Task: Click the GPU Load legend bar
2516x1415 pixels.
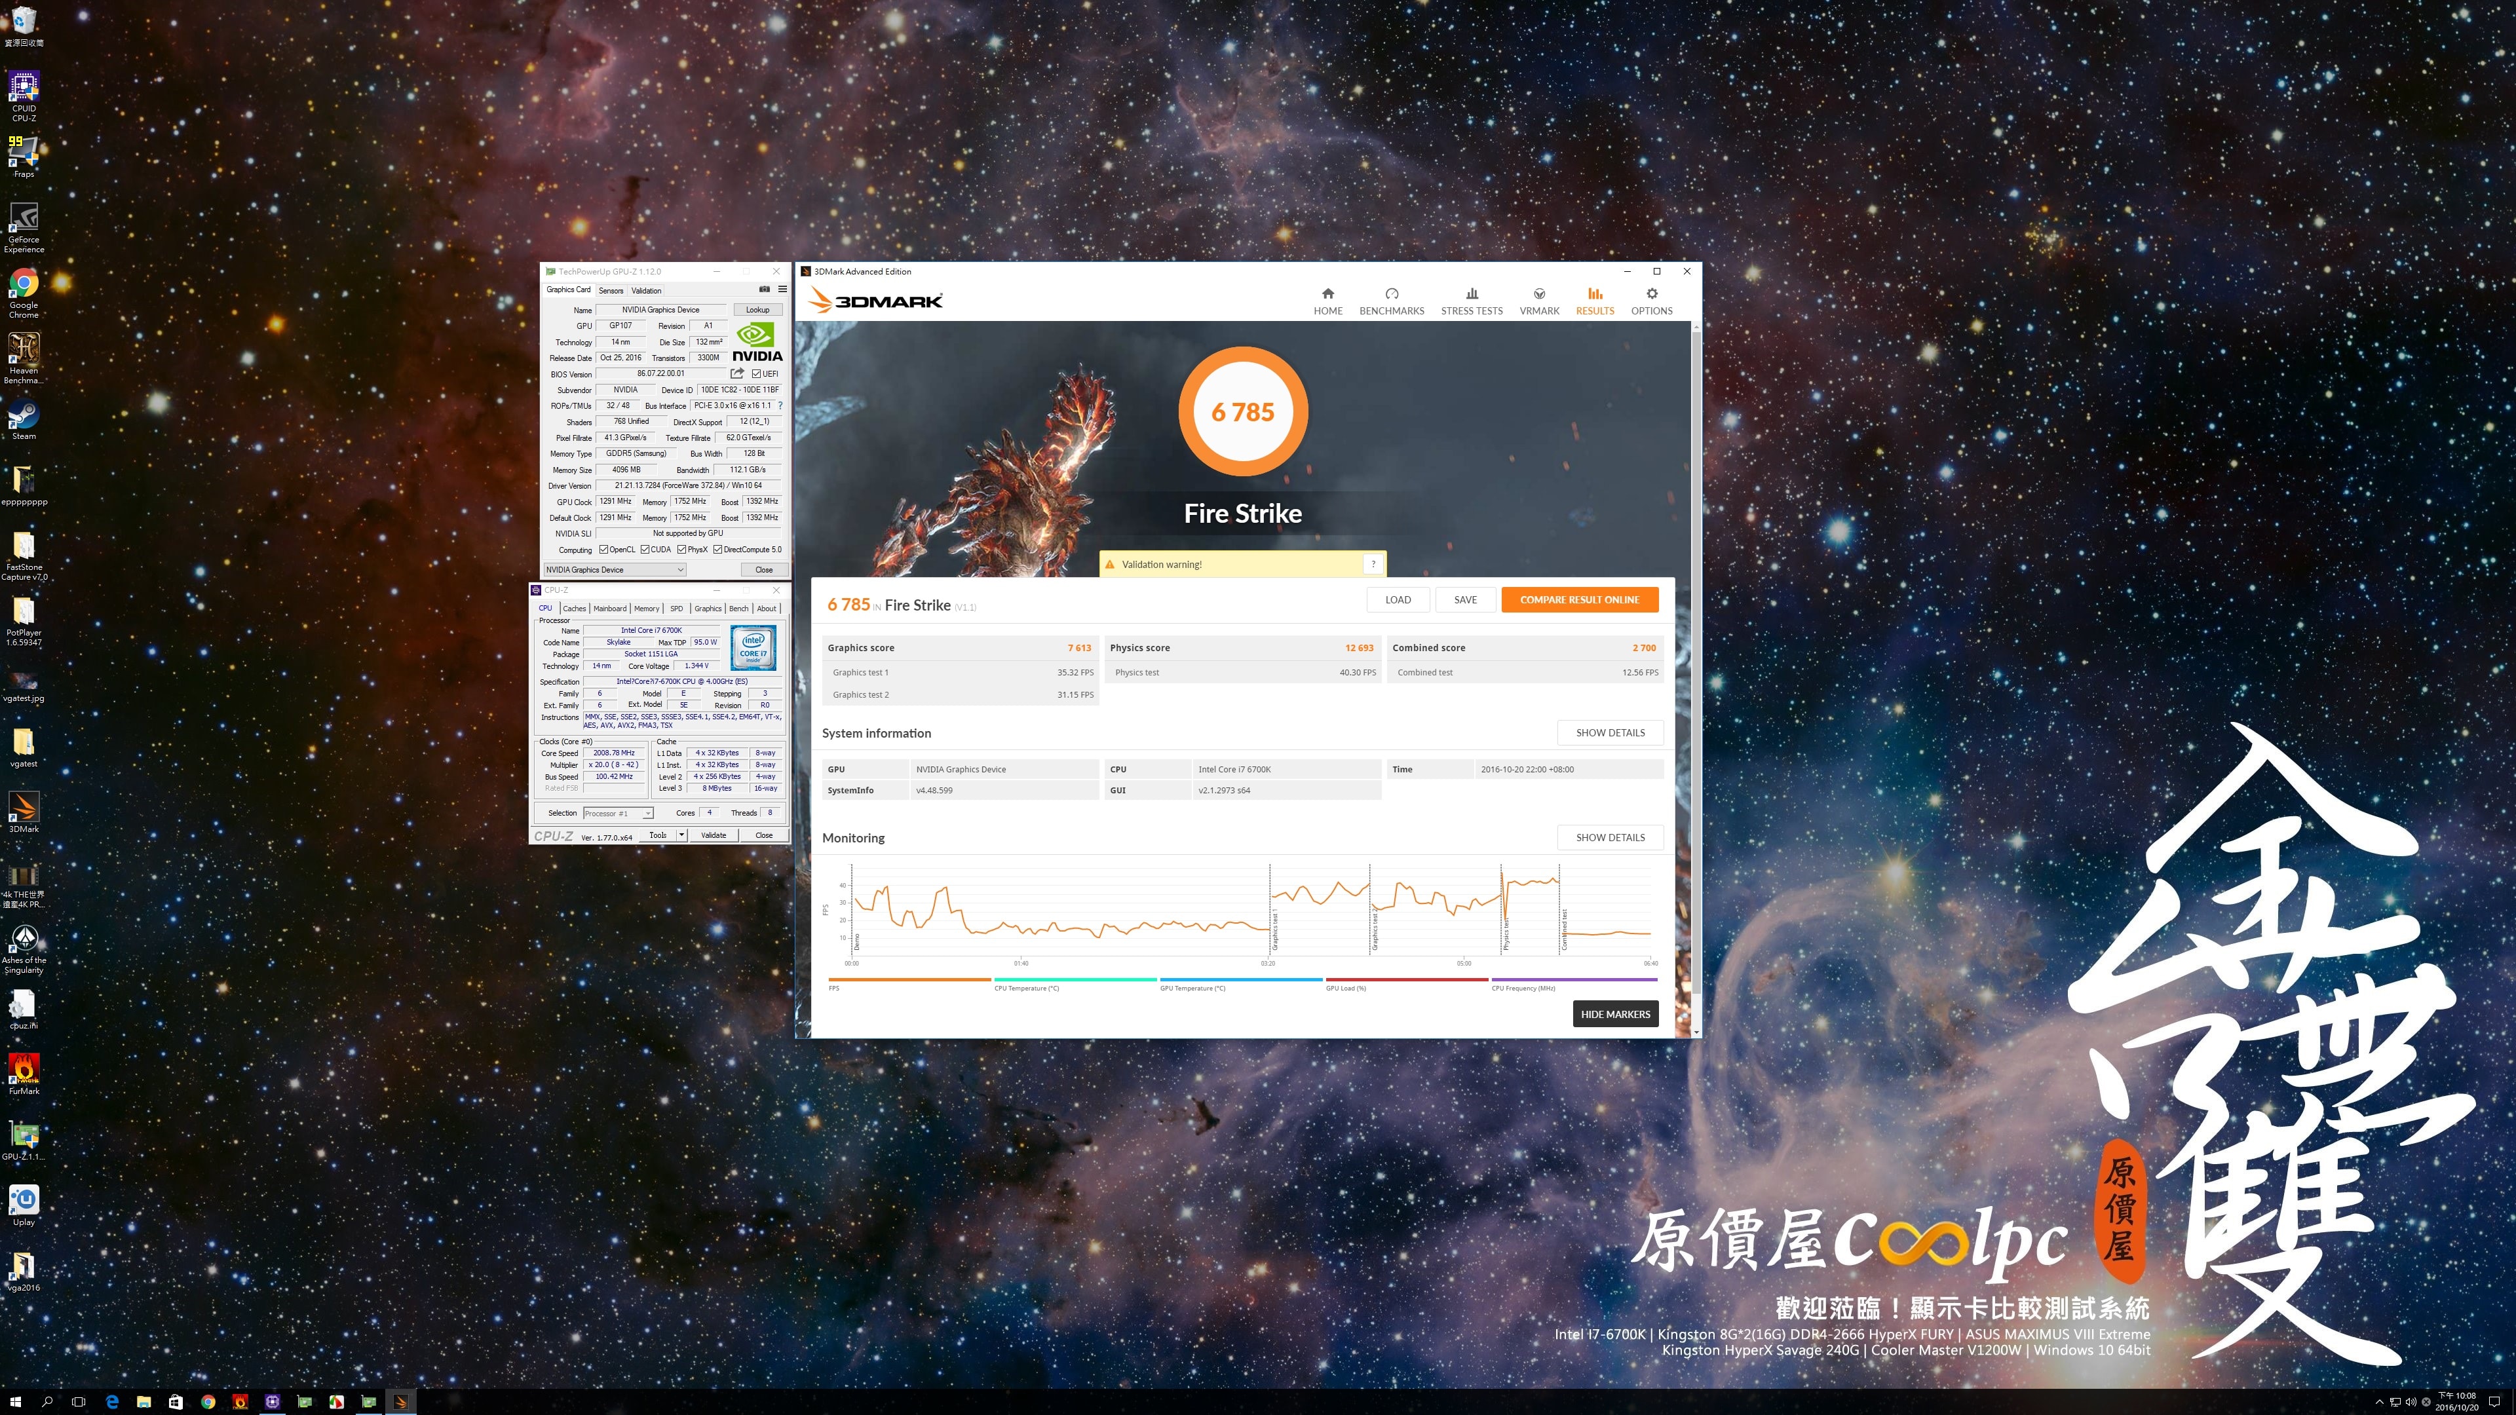Action: click(1407, 979)
